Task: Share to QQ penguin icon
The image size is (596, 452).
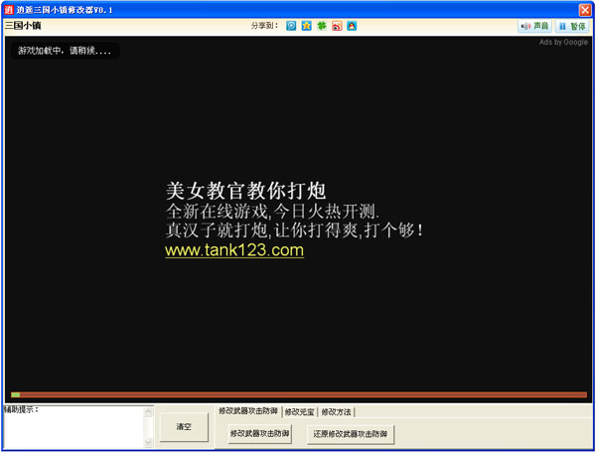Action: 352,26
